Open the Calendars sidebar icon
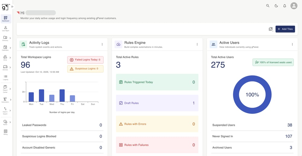Viewport: 302px width, 156px height. (5, 47)
